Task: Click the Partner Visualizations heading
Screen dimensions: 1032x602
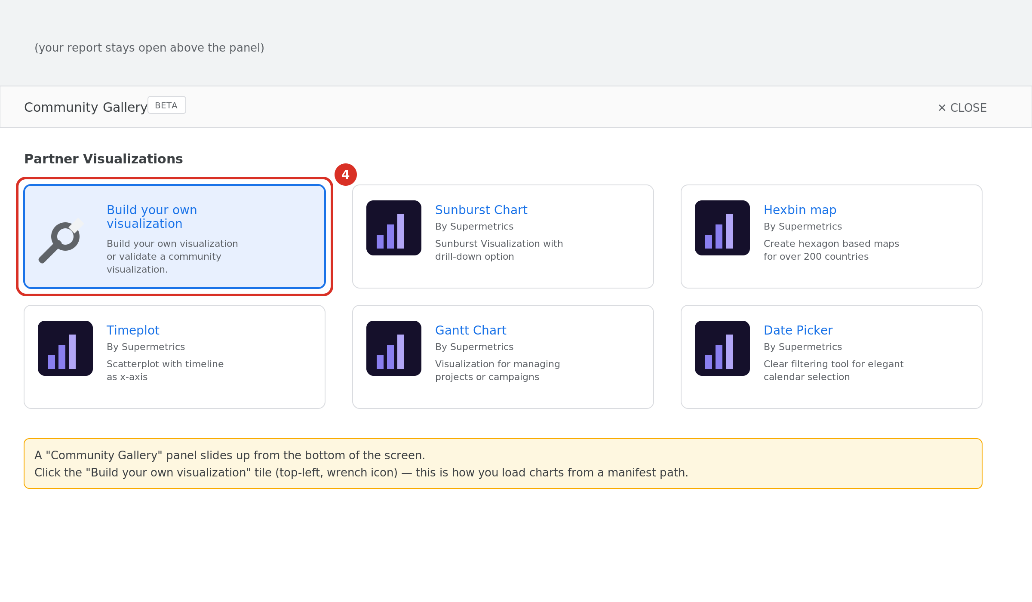Action: [x=104, y=159]
